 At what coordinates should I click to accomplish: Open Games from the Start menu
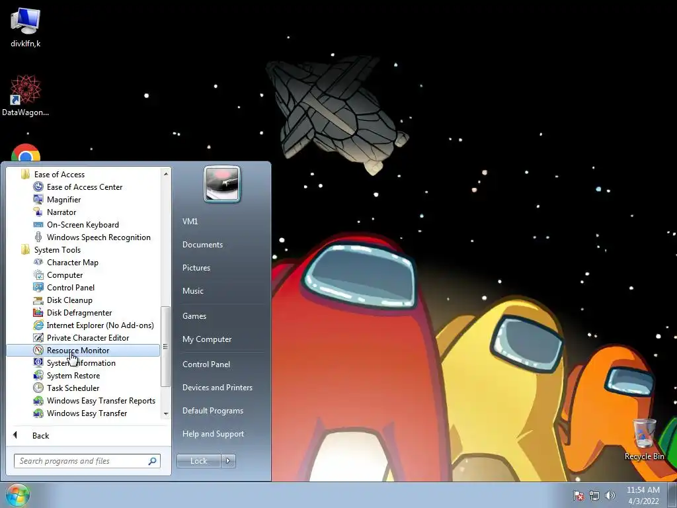(194, 316)
